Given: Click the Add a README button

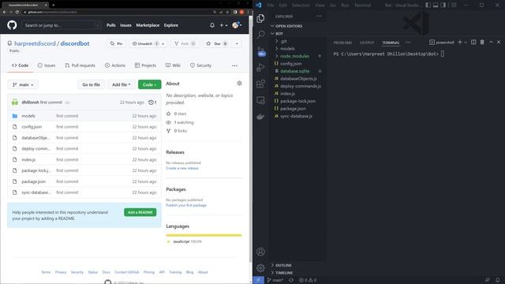Looking at the screenshot, I should pyautogui.click(x=140, y=212).
